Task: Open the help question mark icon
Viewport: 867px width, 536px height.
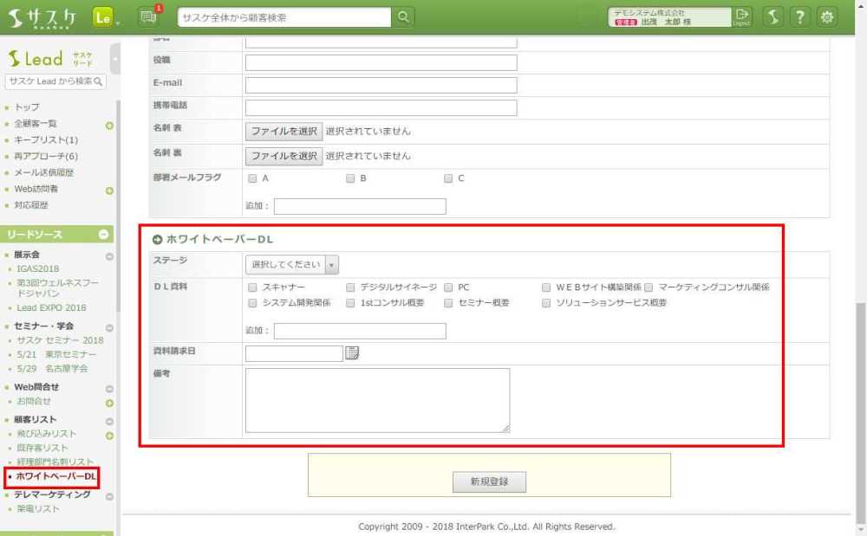Action: tap(800, 16)
